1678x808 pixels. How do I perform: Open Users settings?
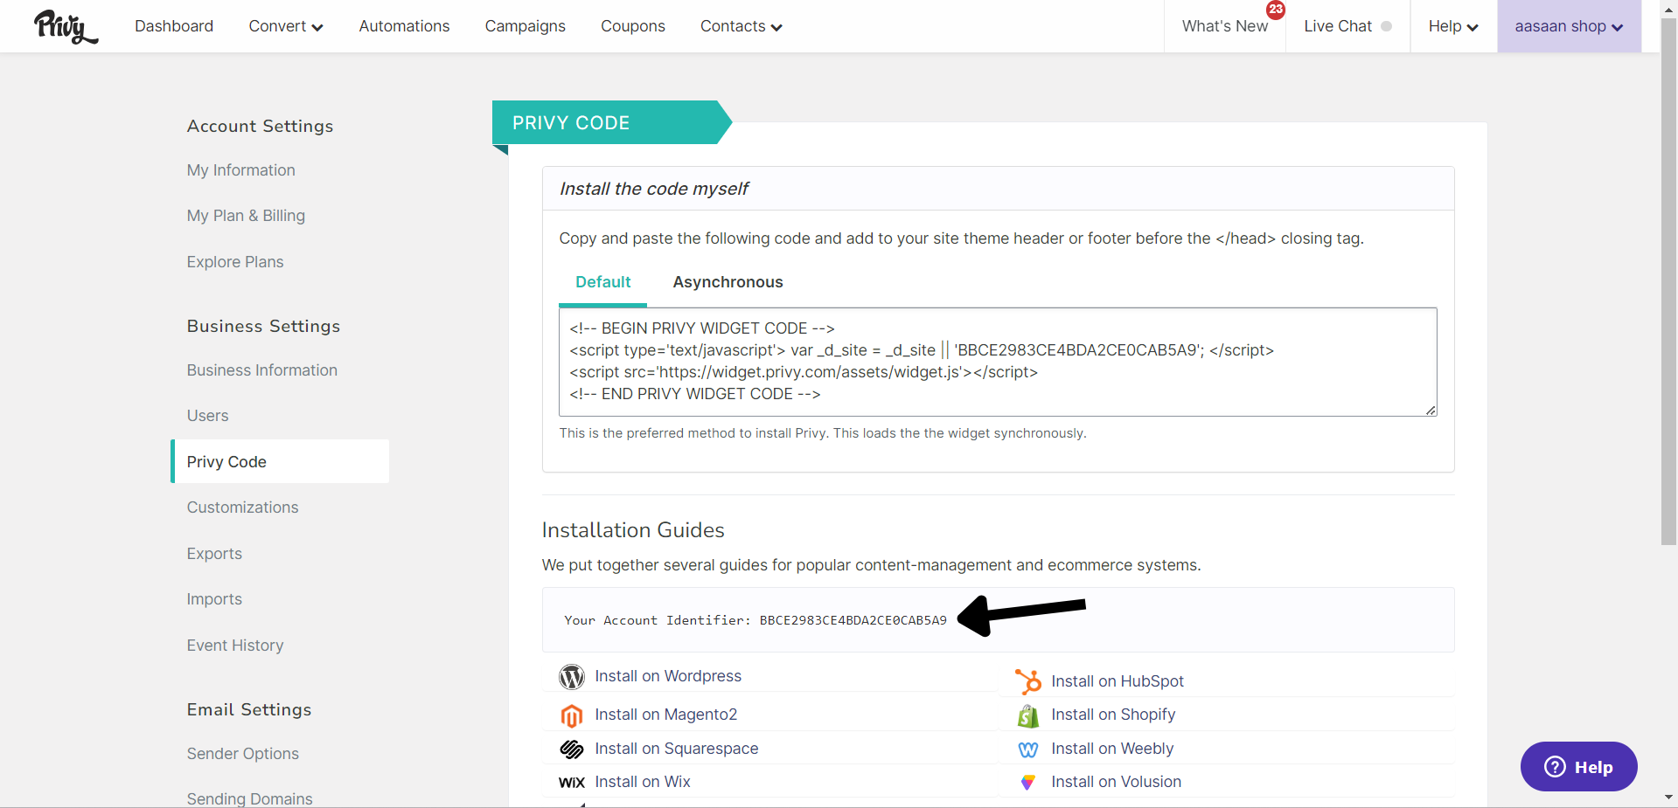click(207, 416)
